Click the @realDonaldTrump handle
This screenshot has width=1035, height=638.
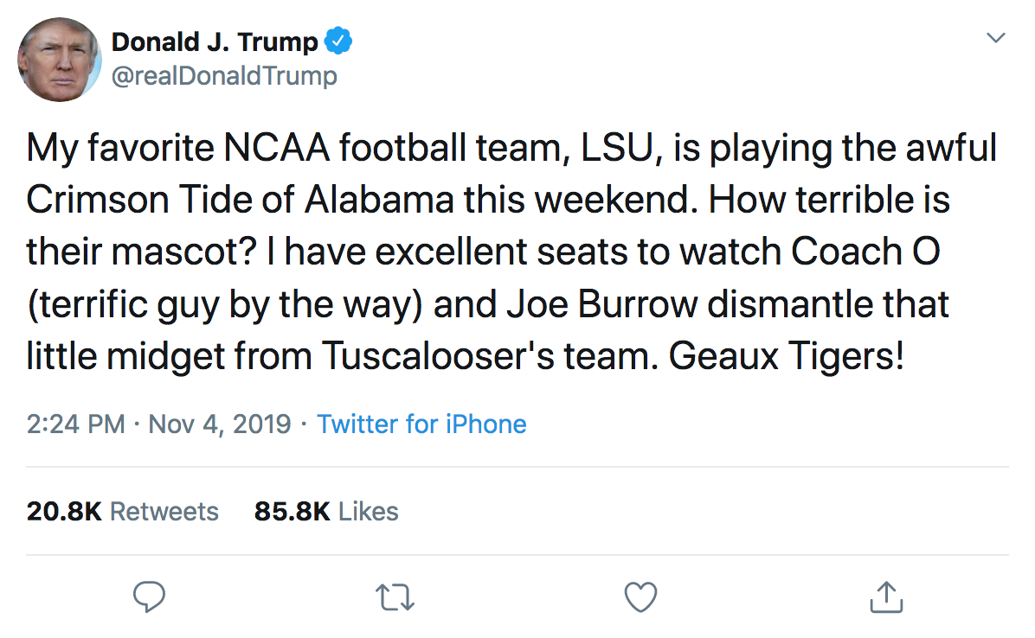pyautogui.click(x=224, y=76)
